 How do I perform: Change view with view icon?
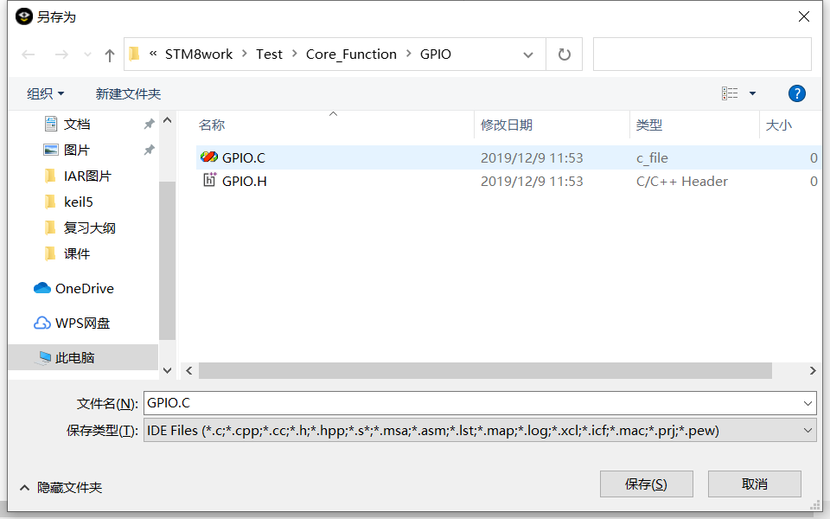pyautogui.click(x=730, y=93)
